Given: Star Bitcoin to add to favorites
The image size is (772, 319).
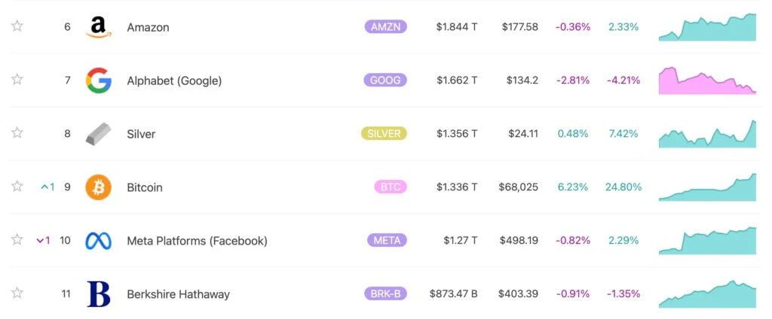Looking at the screenshot, I should pyautogui.click(x=17, y=187).
